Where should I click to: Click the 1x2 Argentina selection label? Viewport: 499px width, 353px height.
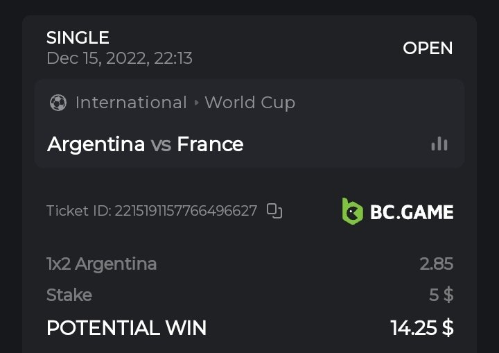pos(101,264)
